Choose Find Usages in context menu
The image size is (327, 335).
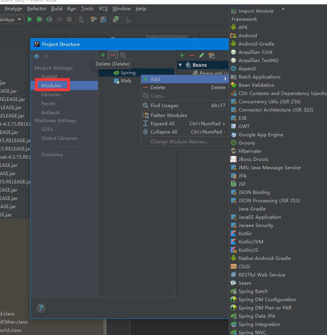tap(185, 106)
